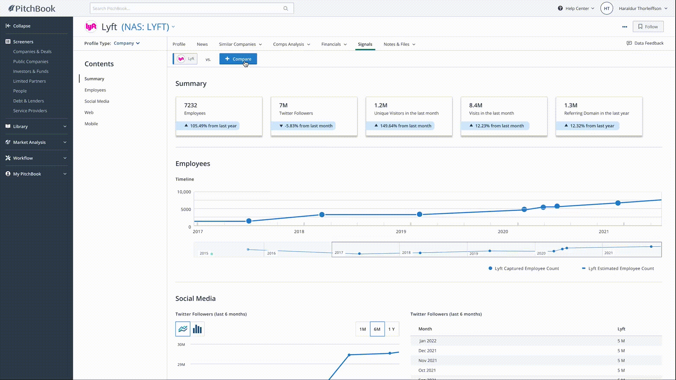
Task: Toggle Lyft Estimated Employee Count legend
Action: 618,268
